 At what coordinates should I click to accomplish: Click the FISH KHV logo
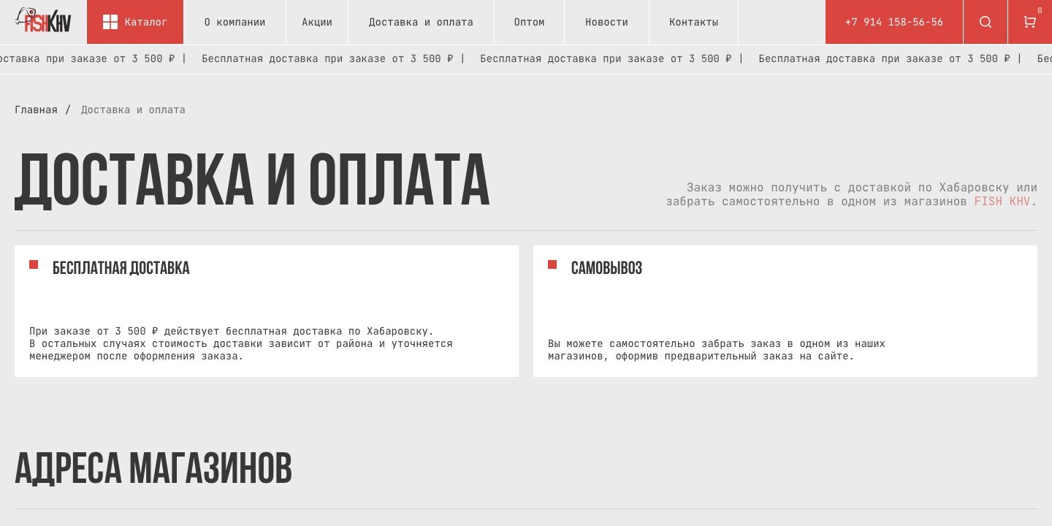pyautogui.click(x=44, y=20)
